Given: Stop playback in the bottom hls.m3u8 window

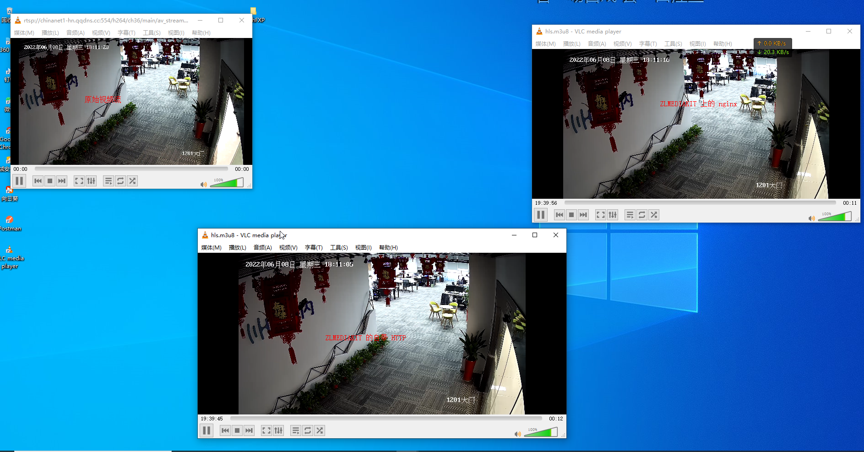Looking at the screenshot, I should tap(237, 430).
